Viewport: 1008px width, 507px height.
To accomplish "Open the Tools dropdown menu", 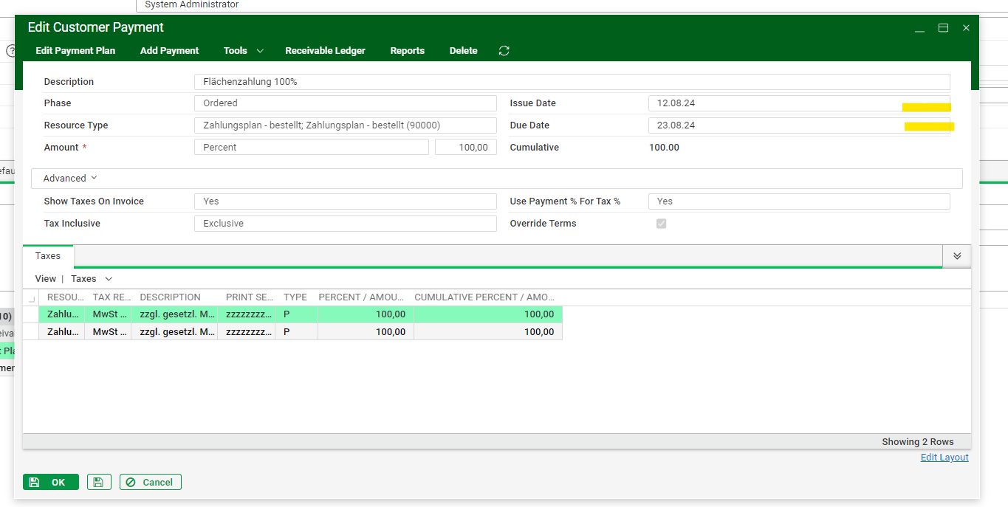I will 243,51.
